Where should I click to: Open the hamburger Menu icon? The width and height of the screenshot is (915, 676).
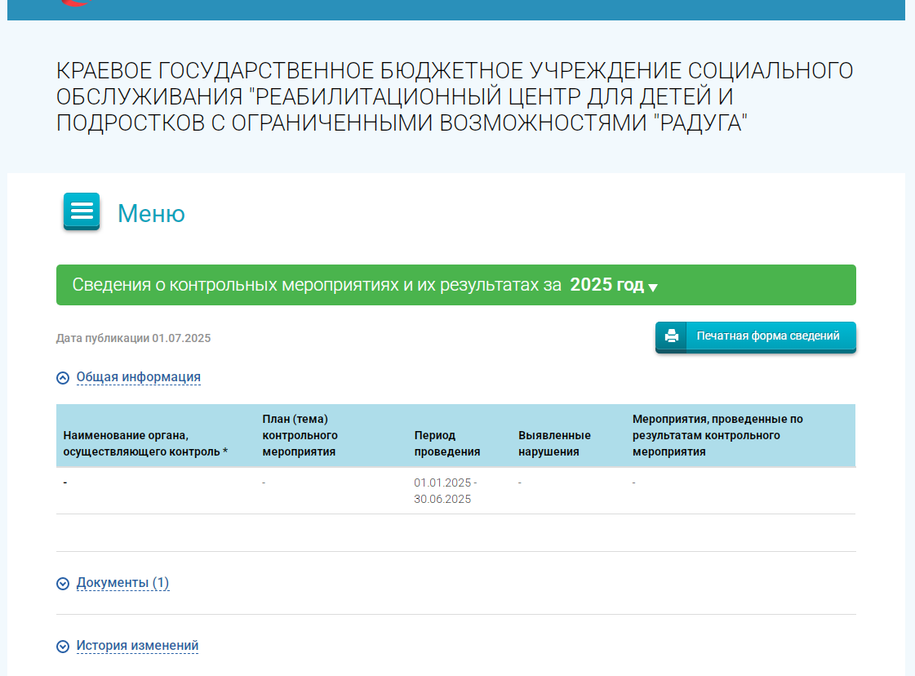pyautogui.click(x=82, y=211)
